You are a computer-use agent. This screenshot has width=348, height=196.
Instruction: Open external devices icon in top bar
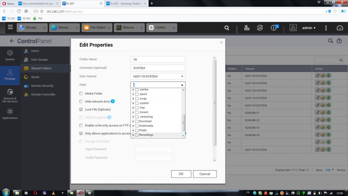tap(260, 28)
